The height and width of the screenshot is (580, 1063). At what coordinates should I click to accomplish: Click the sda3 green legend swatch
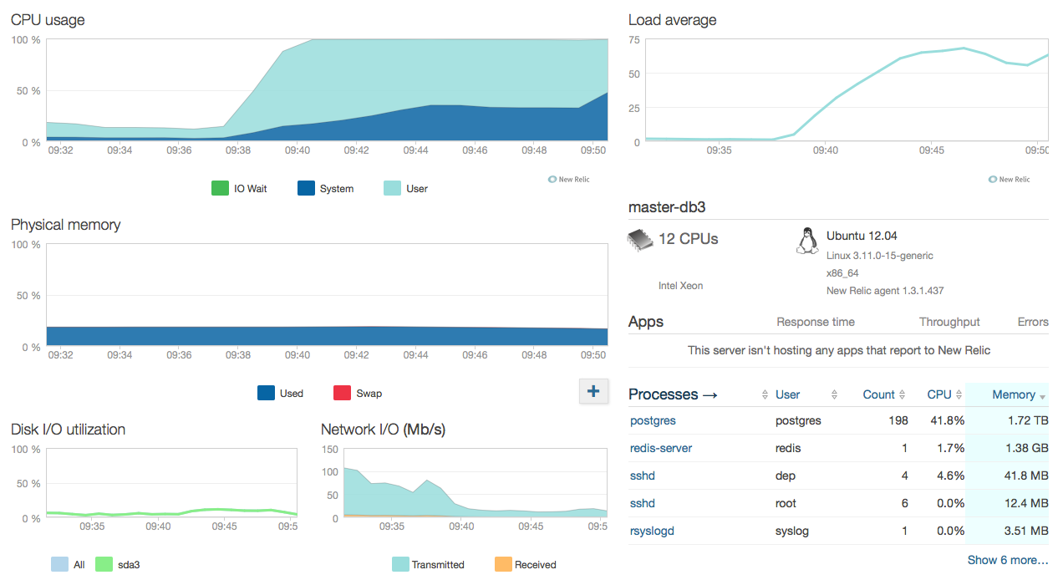[104, 565]
